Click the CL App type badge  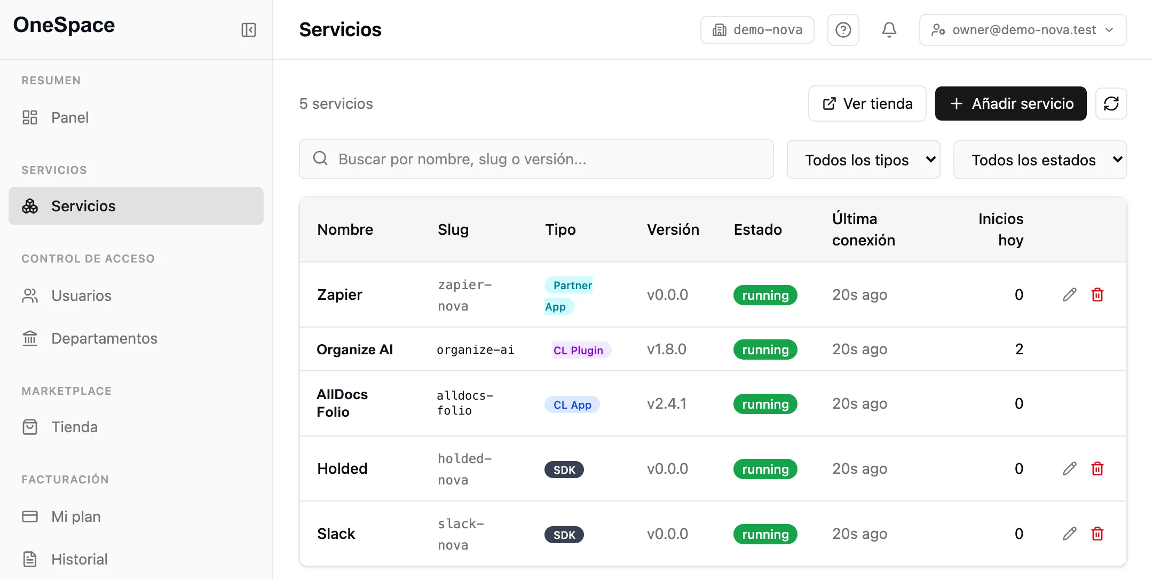pyautogui.click(x=572, y=404)
